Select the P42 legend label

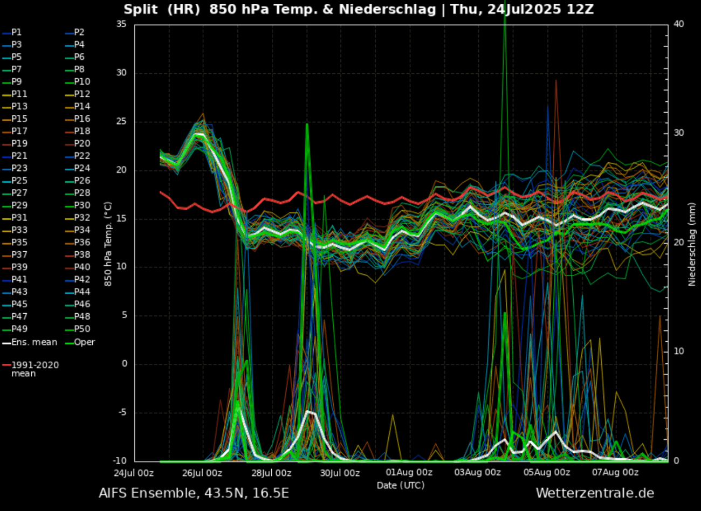pos(82,279)
